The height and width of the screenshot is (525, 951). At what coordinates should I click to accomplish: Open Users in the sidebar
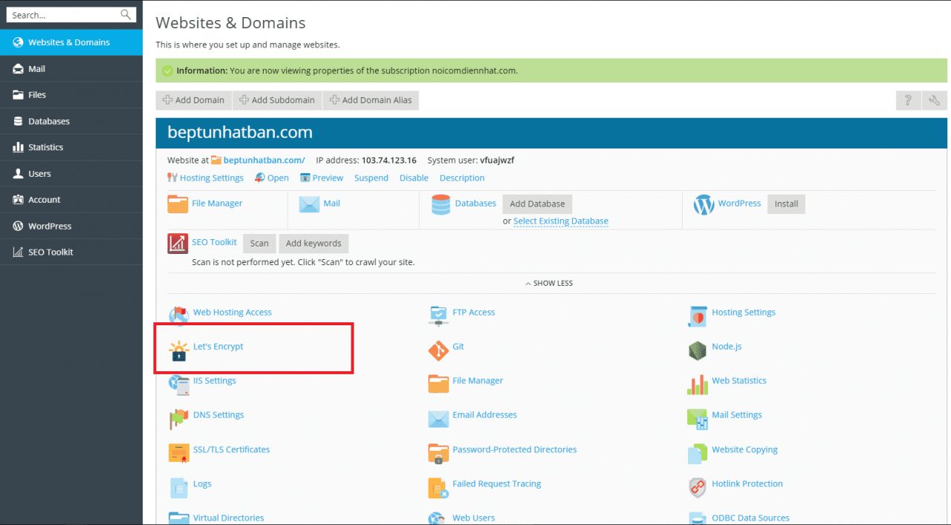(x=71, y=174)
